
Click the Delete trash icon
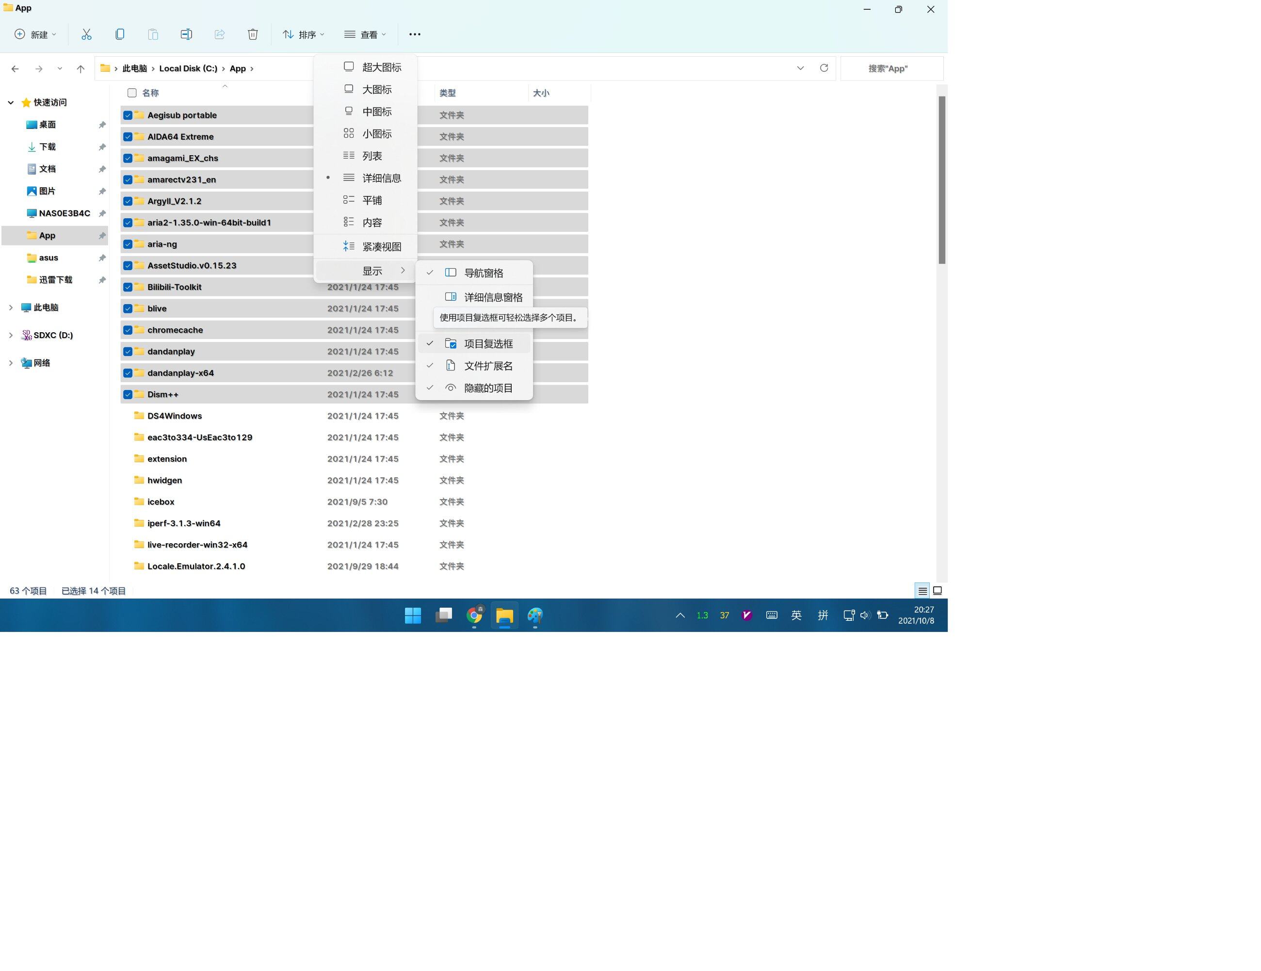253,34
